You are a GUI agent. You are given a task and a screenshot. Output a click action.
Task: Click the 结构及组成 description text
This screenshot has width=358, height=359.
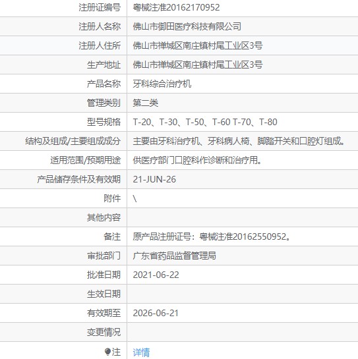click(x=239, y=141)
